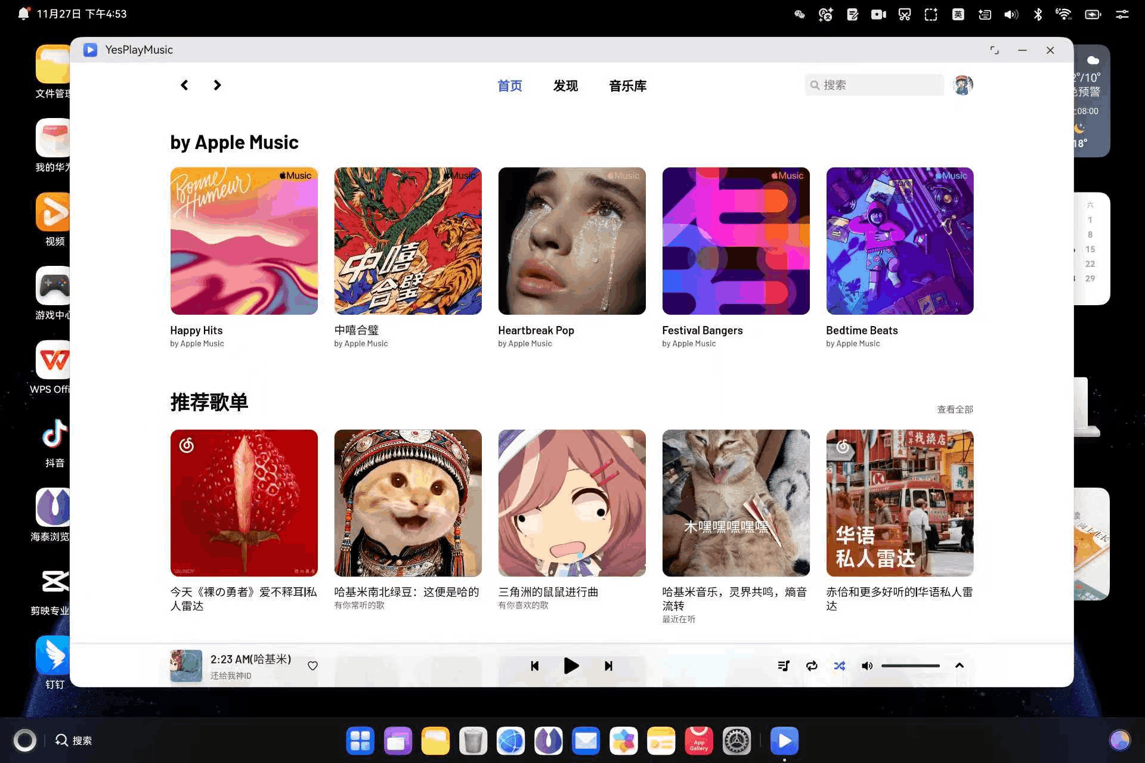
Task: Toggle shuffle playback mode
Action: pos(840,666)
